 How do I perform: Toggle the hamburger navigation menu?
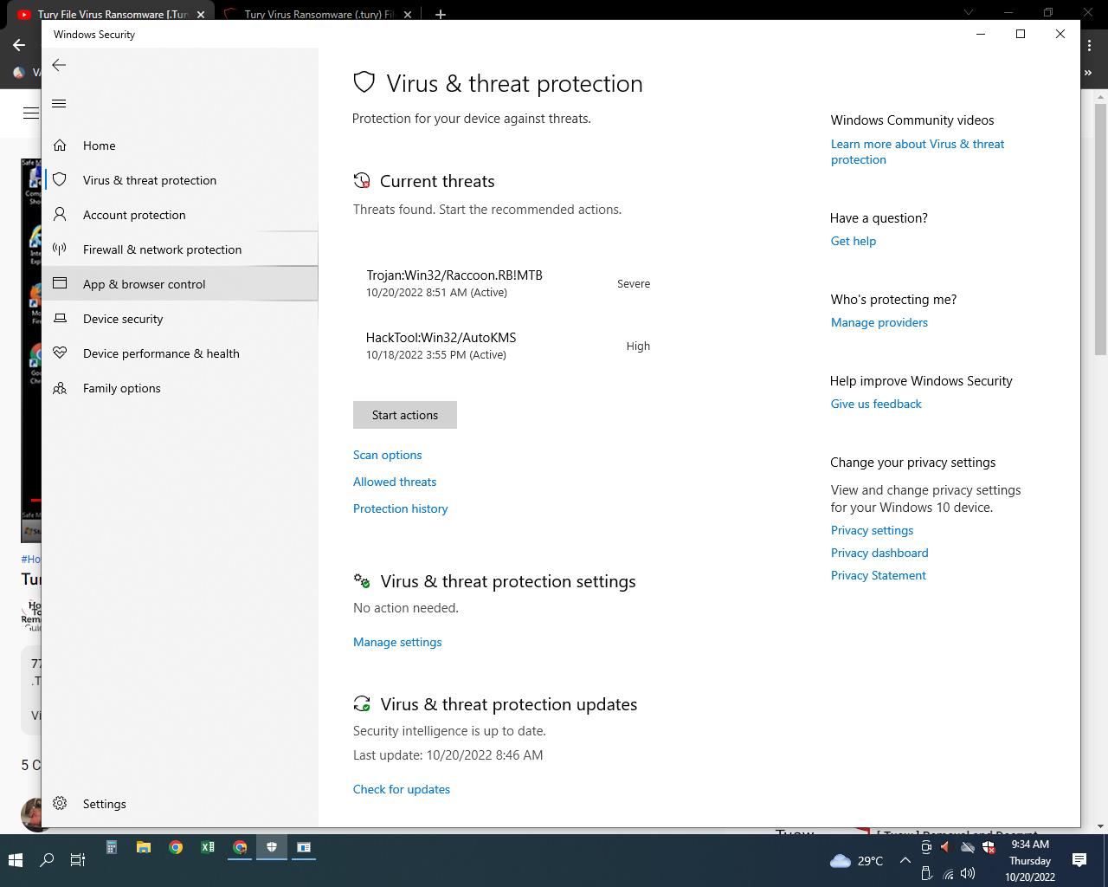(59, 104)
